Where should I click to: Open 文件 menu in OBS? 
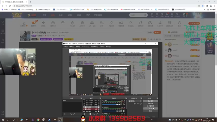click(65, 46)
